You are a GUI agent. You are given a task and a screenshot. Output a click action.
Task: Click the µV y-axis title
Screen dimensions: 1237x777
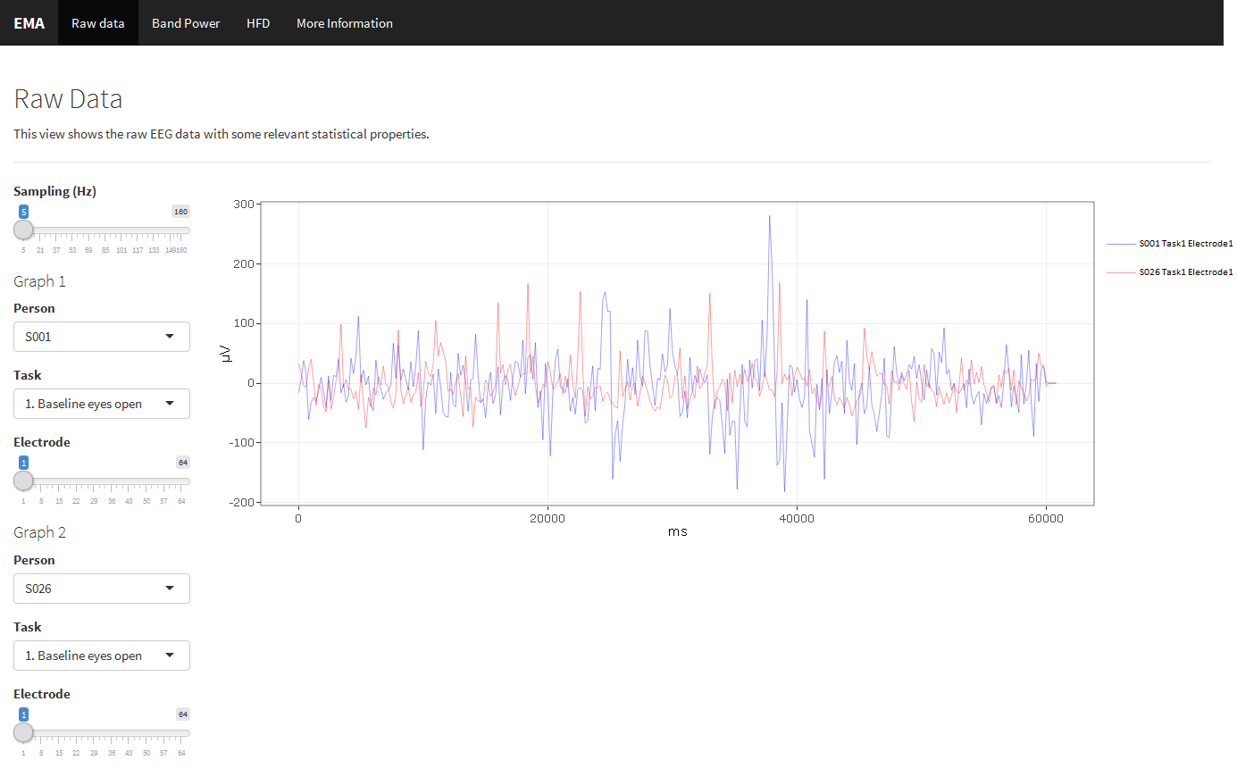pyautogui.click(x=226, y=354)
